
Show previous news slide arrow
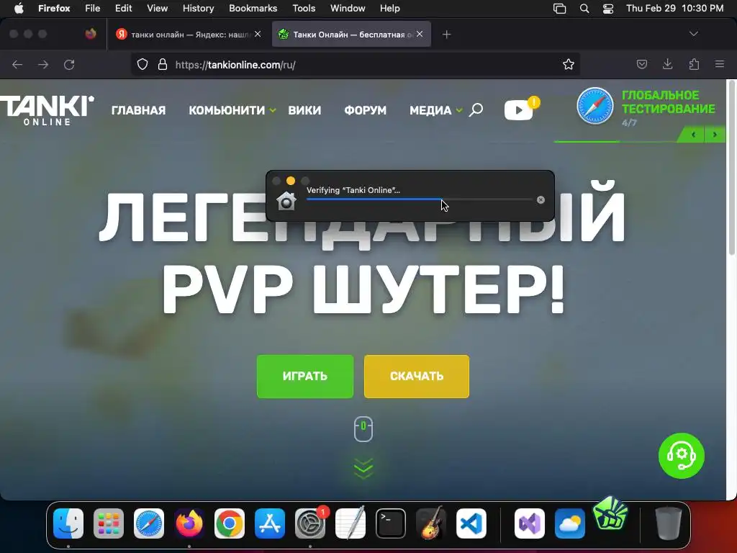693,135
